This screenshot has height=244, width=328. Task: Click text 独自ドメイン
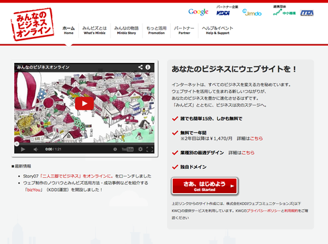tap(193, 167)
